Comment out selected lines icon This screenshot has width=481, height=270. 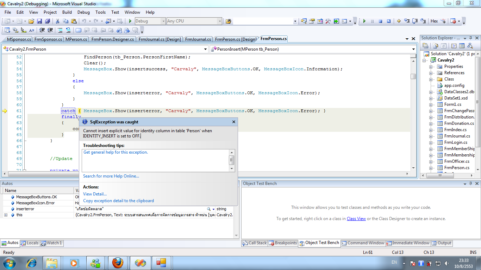pos(60,30)
